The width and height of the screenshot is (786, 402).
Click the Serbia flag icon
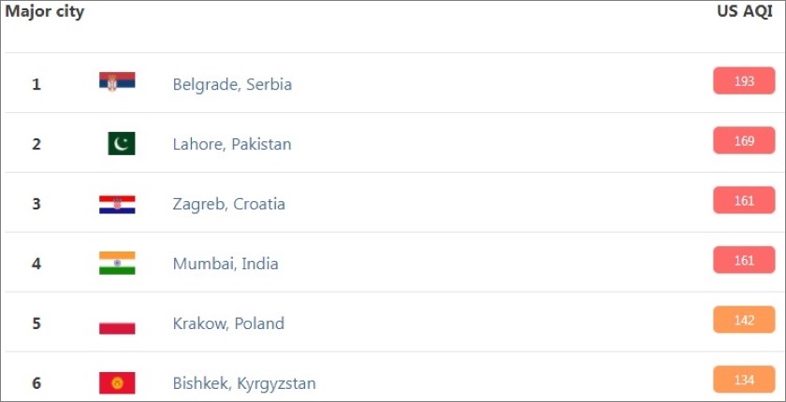[117, 82]
